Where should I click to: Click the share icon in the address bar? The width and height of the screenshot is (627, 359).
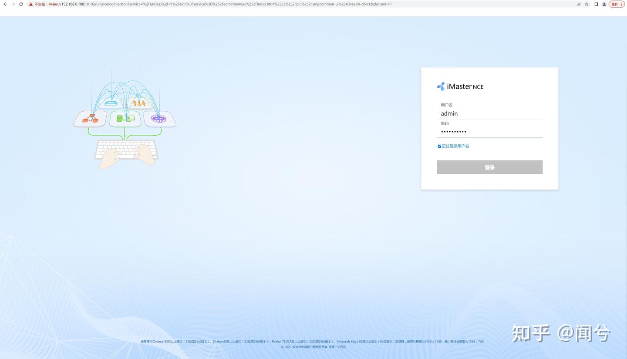[x=578, y=4]
